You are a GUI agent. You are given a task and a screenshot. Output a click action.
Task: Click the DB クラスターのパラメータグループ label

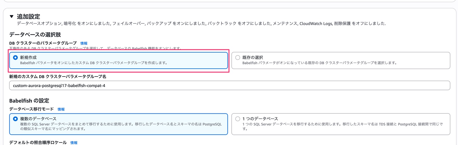[x=43, y=43]
